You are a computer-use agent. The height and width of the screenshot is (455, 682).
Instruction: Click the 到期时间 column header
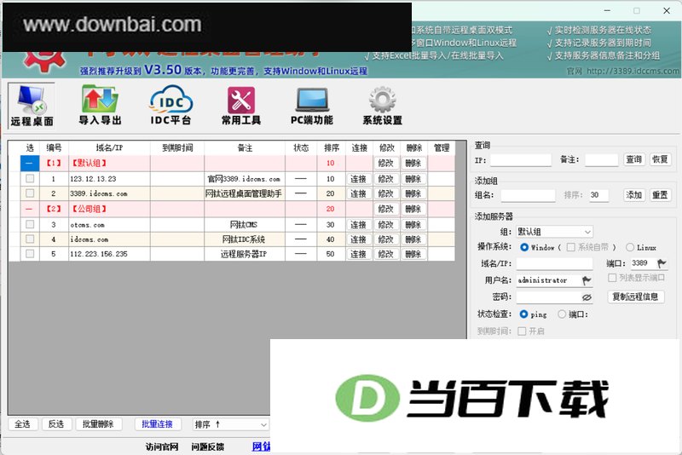tap(177, 147)
